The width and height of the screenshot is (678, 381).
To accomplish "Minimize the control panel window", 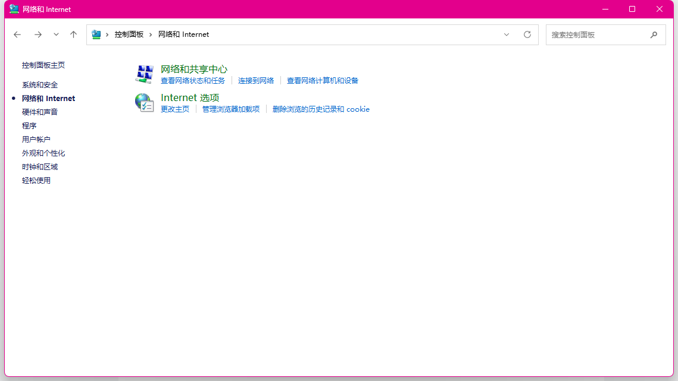I will pos(605,9).
